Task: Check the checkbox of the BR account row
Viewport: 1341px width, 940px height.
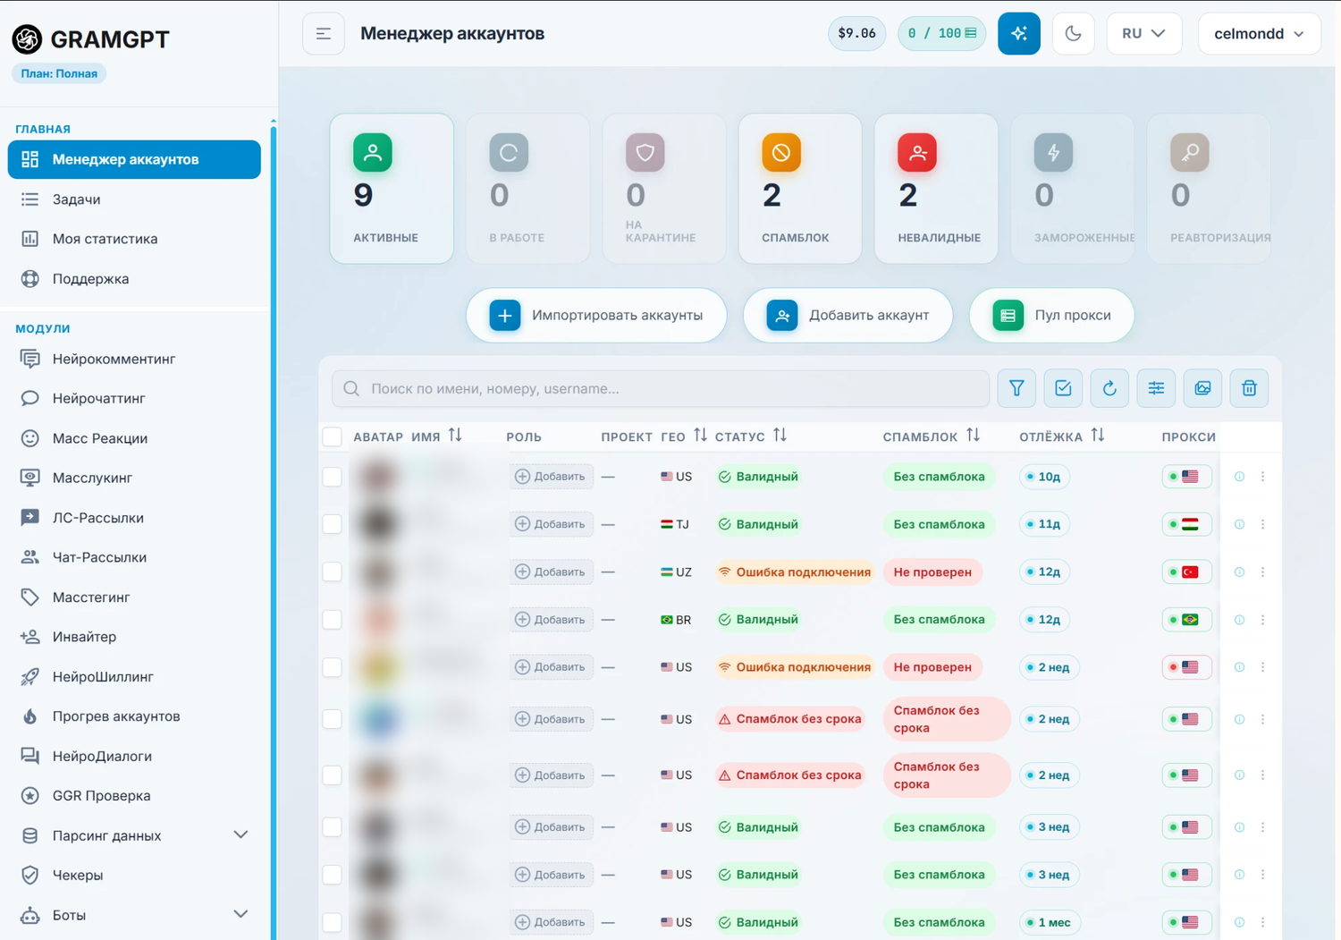Action: click(333, 620)
